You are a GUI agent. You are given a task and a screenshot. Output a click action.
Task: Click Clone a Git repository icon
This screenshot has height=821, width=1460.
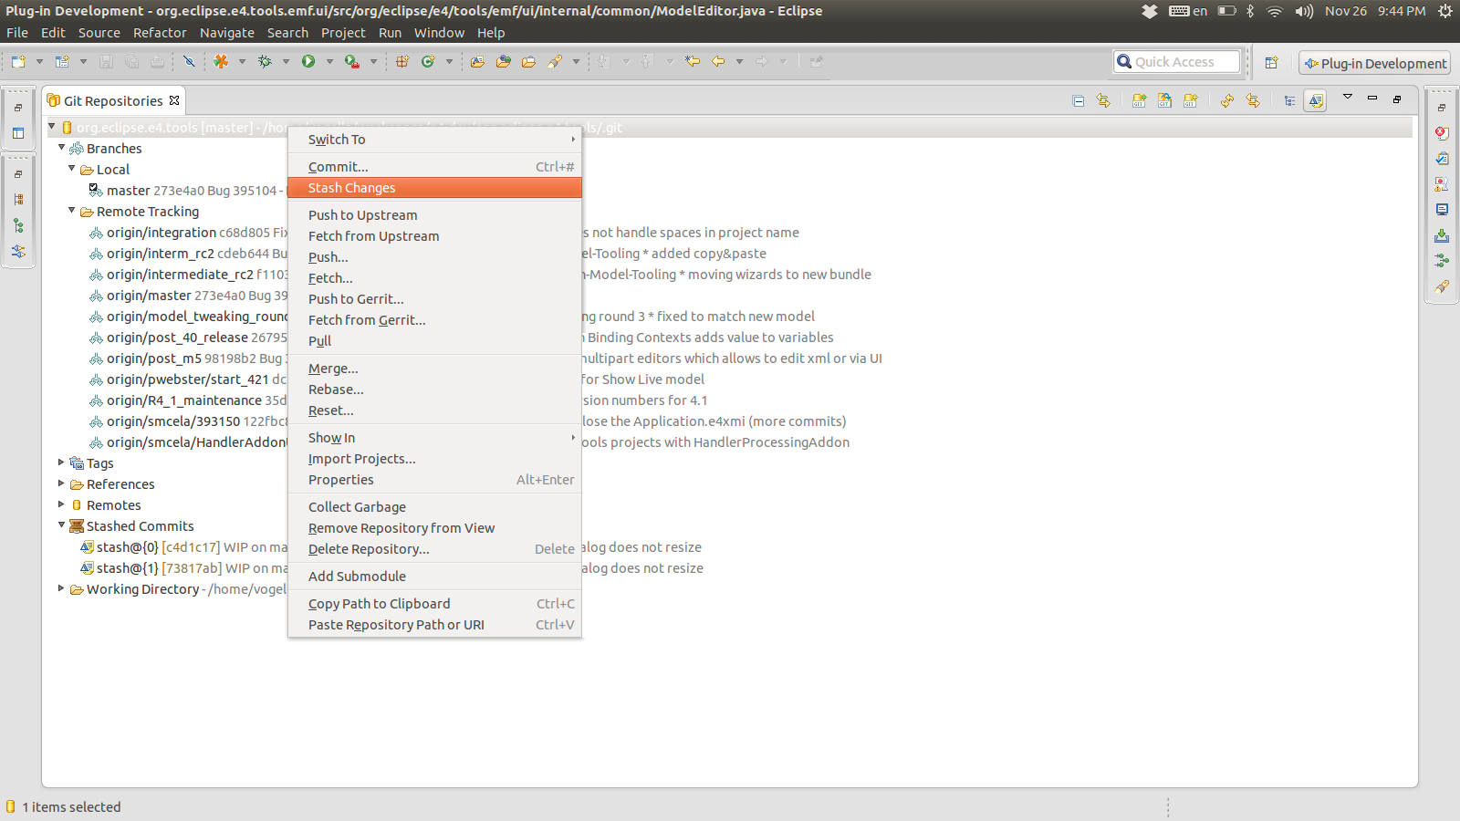click(1164, 101)
